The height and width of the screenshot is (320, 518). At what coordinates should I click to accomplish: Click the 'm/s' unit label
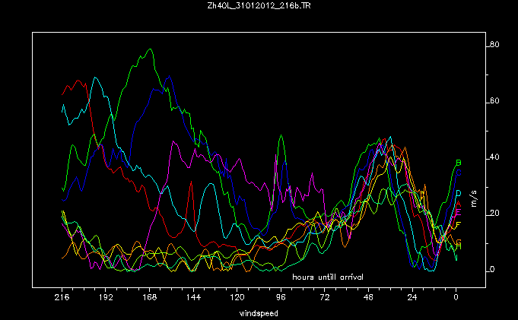[473, 199]
